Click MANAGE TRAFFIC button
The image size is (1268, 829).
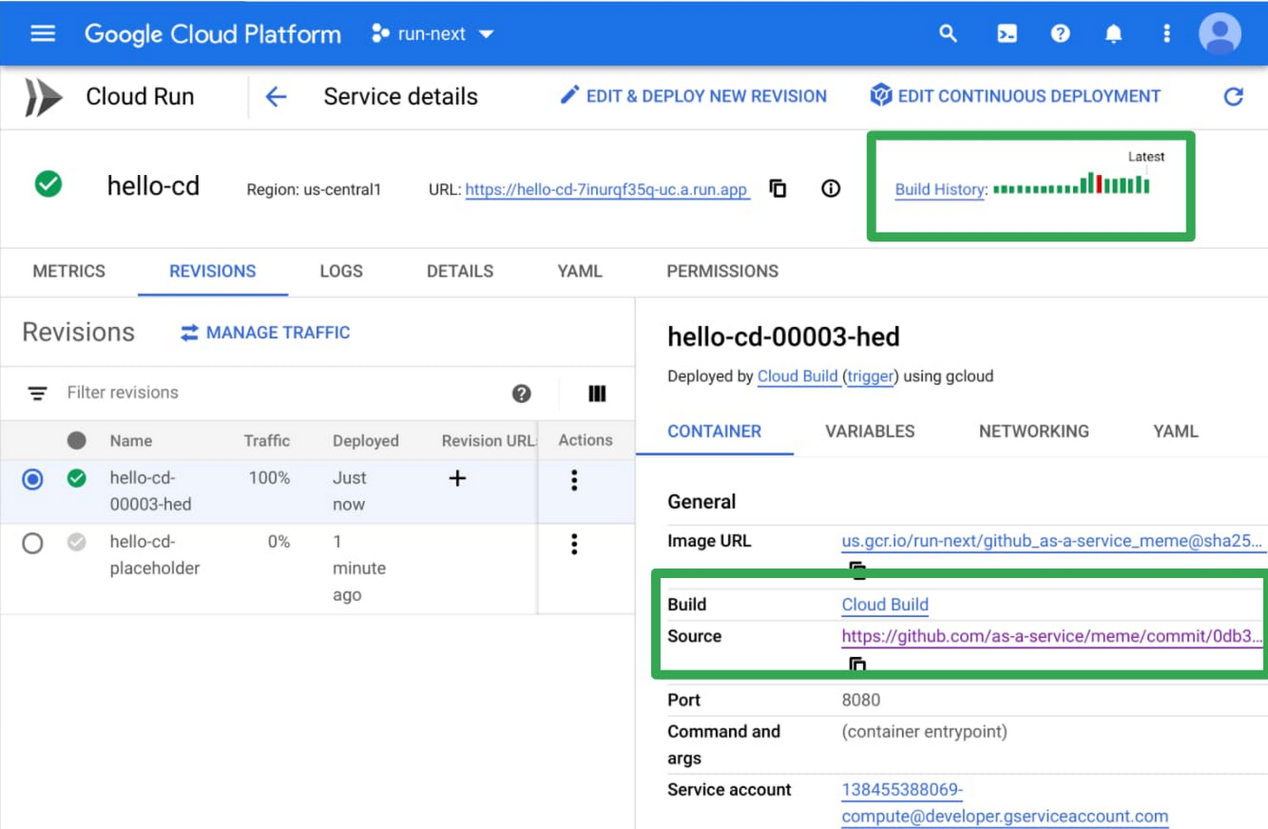point(265,333)
